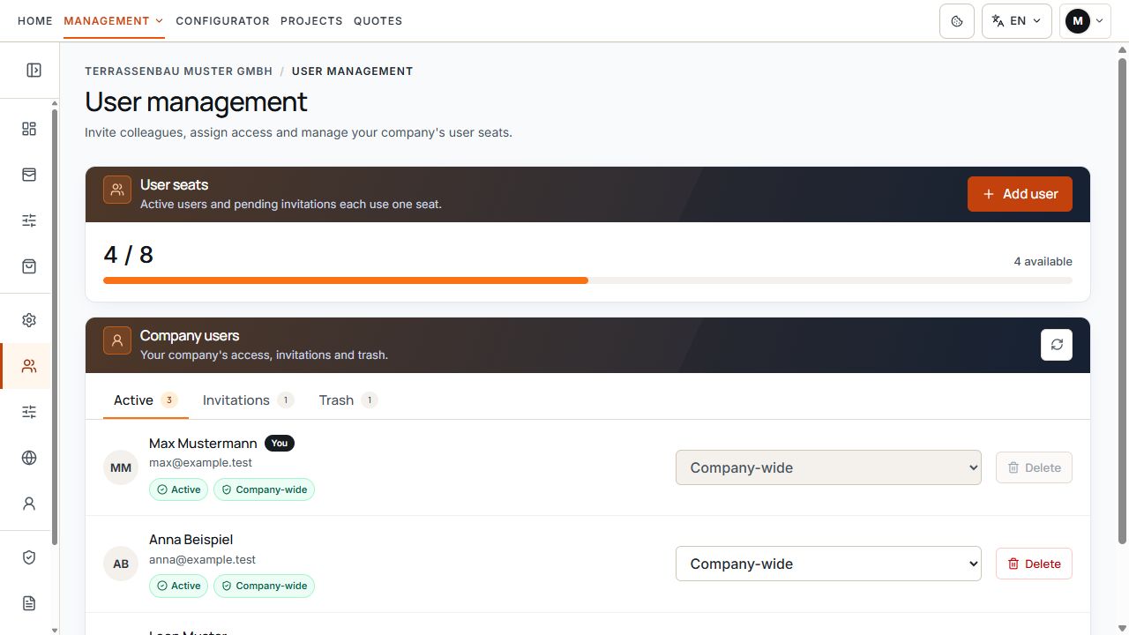
Task: Click the MM avatar for Max Mustermann
Action: [x=121, y=467]
